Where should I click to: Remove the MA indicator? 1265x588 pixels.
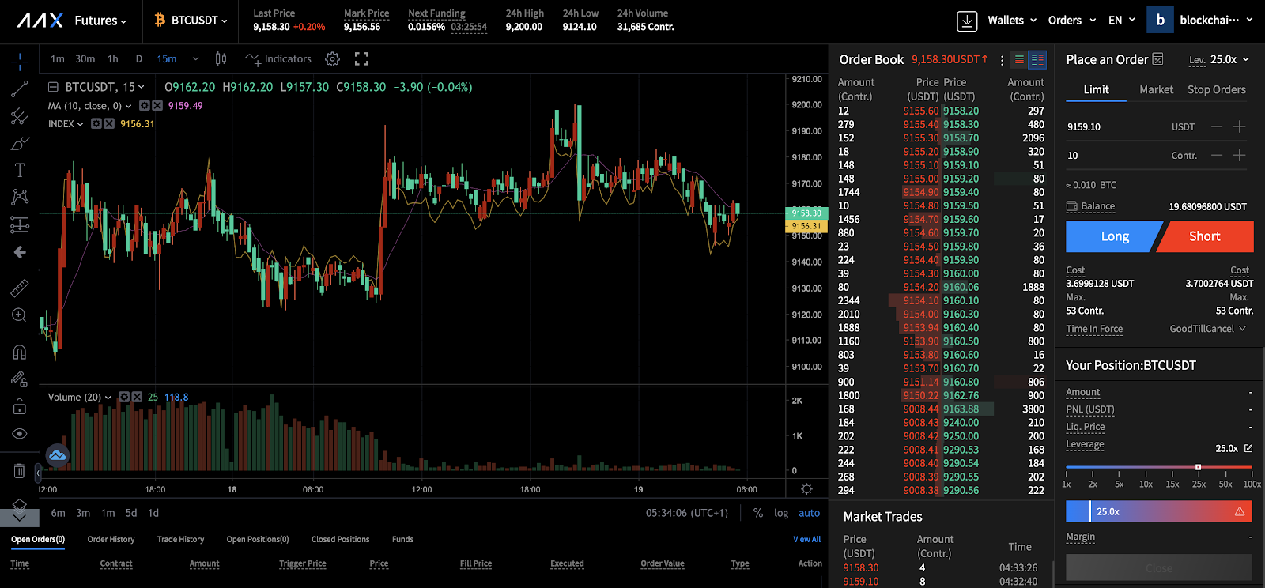coord(157,106)
